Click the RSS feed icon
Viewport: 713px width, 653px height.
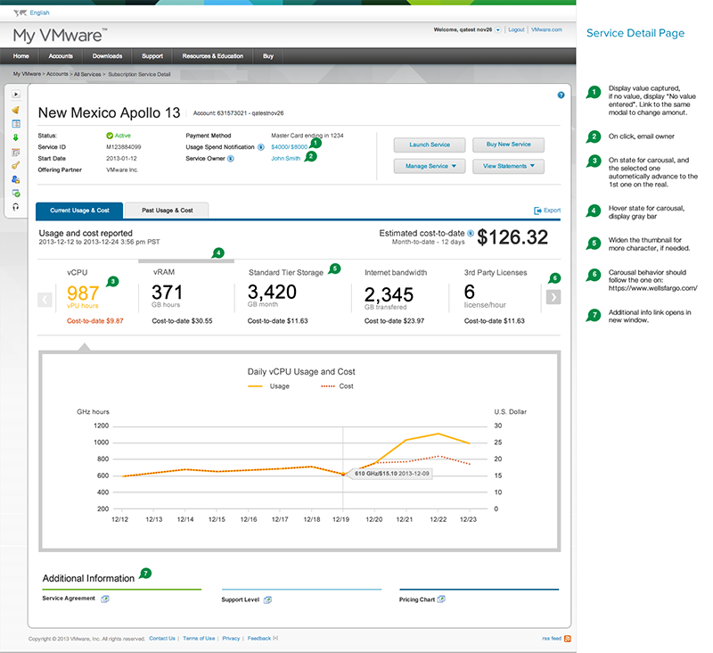(567, 639)
